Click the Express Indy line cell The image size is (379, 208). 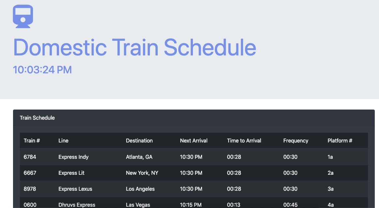click(x=73, y=157)
